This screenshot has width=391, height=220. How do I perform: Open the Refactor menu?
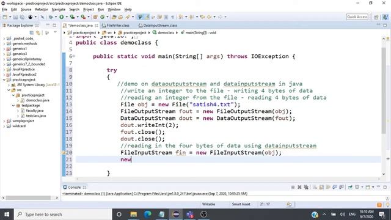42,10
